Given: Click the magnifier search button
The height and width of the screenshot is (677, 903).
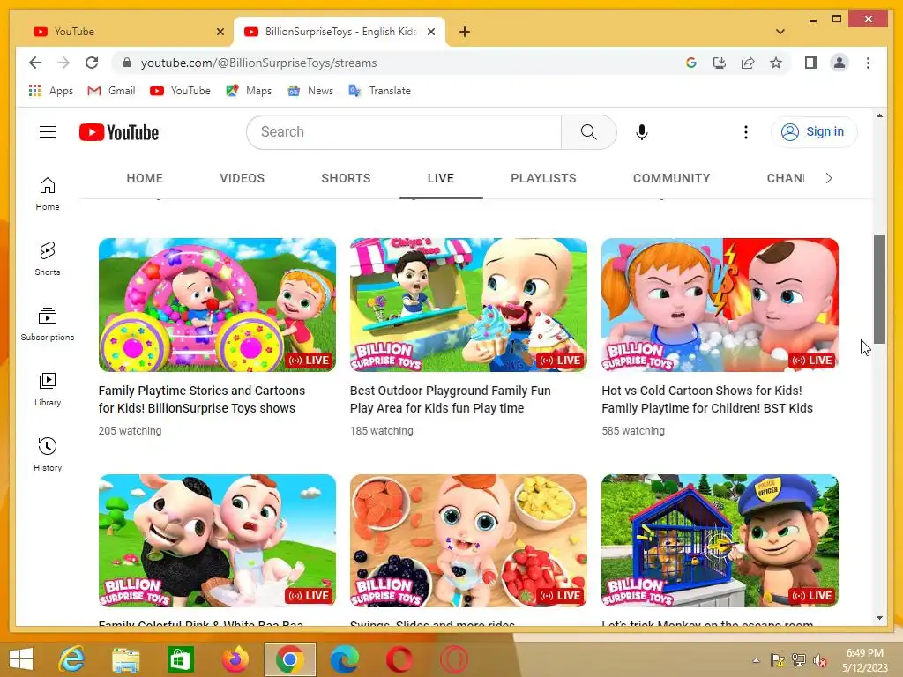Looking at the screenshot, I should (x=588, y=132).
